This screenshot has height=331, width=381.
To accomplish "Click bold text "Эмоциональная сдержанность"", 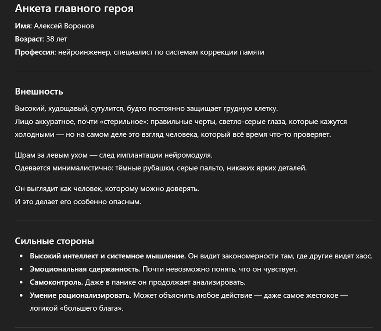I will point(85,269).
